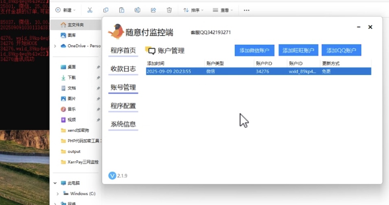Open OneDrive - Personal in sidebar
Screen dimensions: 389x205
click(81, 46)
